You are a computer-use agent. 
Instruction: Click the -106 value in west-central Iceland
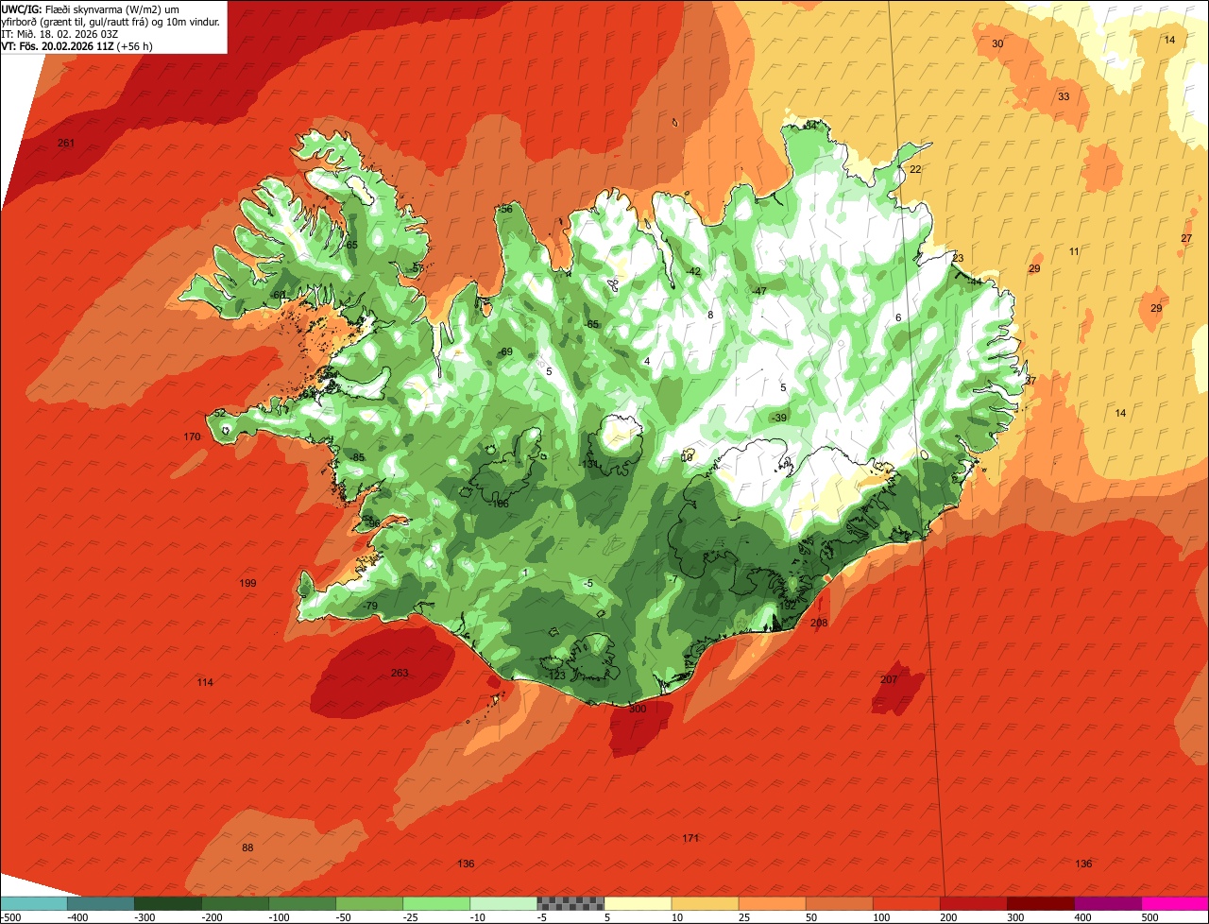(x=498, y=505)
